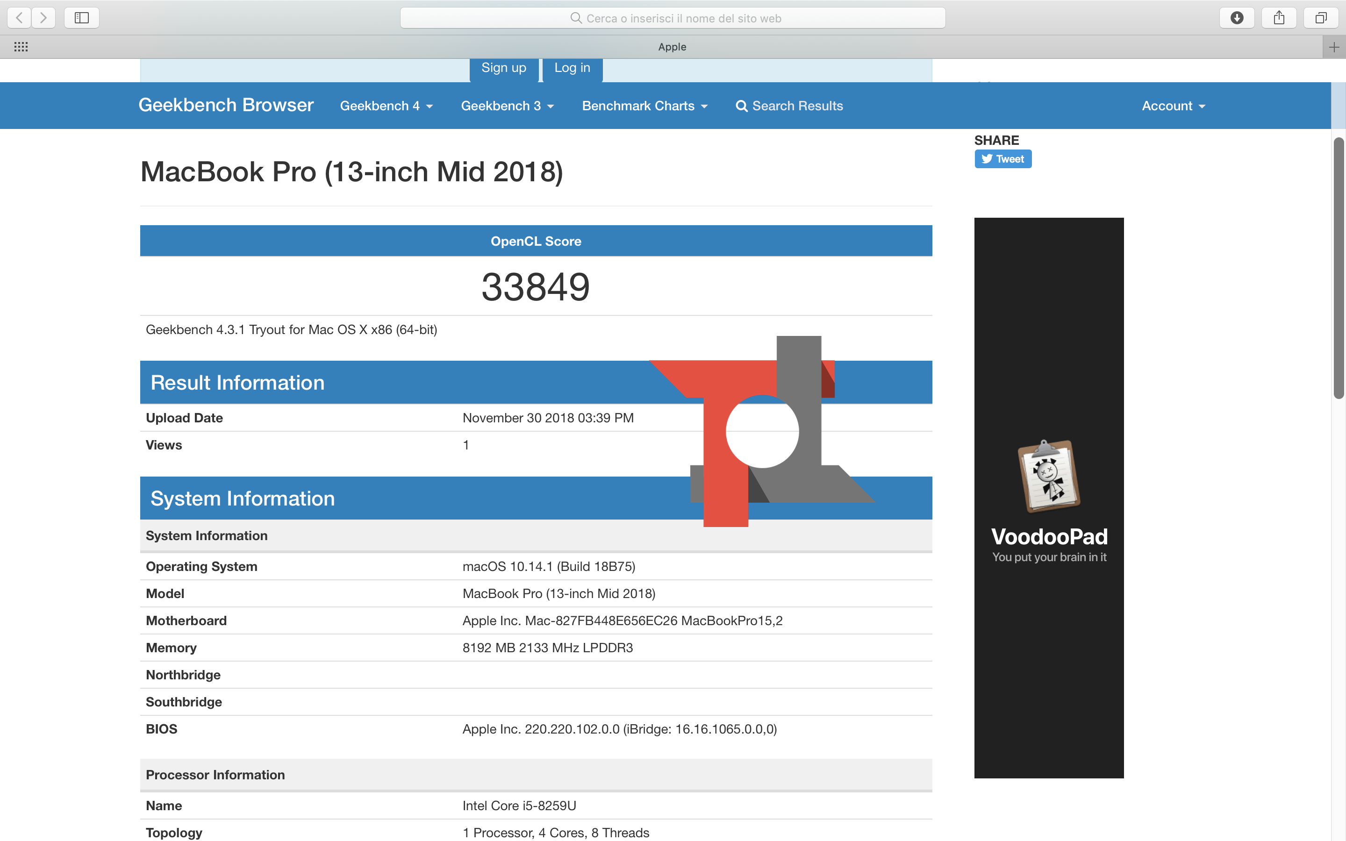This screenshot has height=841, width=1346.
Task: Select the Apple tab
Action: tap(672, 47)
